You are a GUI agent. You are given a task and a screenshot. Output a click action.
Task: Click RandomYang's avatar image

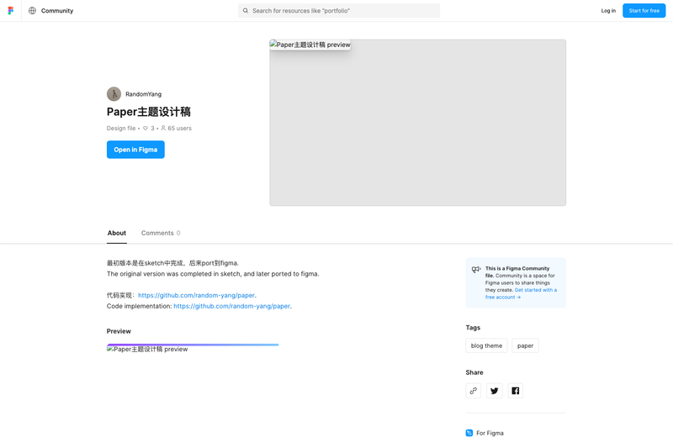114,94
